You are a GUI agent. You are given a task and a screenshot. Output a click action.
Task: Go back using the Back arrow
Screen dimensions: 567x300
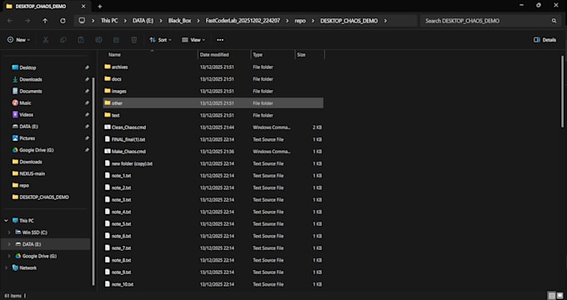pos(10,21)
